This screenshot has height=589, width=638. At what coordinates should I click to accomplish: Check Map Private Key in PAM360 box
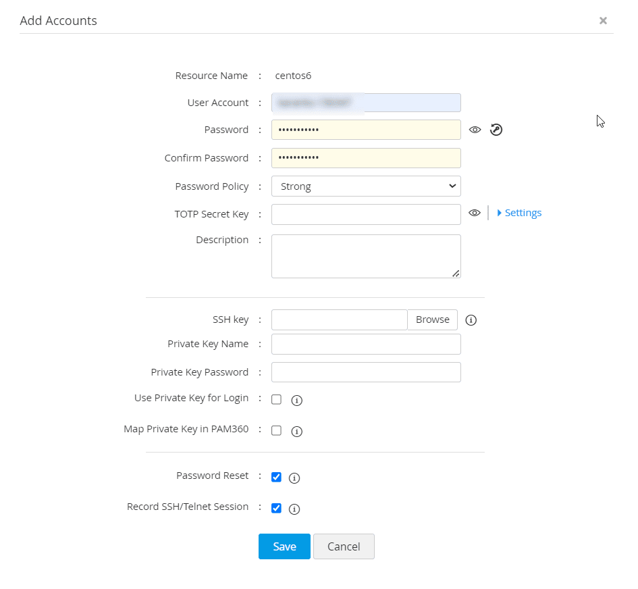[276, 430]
